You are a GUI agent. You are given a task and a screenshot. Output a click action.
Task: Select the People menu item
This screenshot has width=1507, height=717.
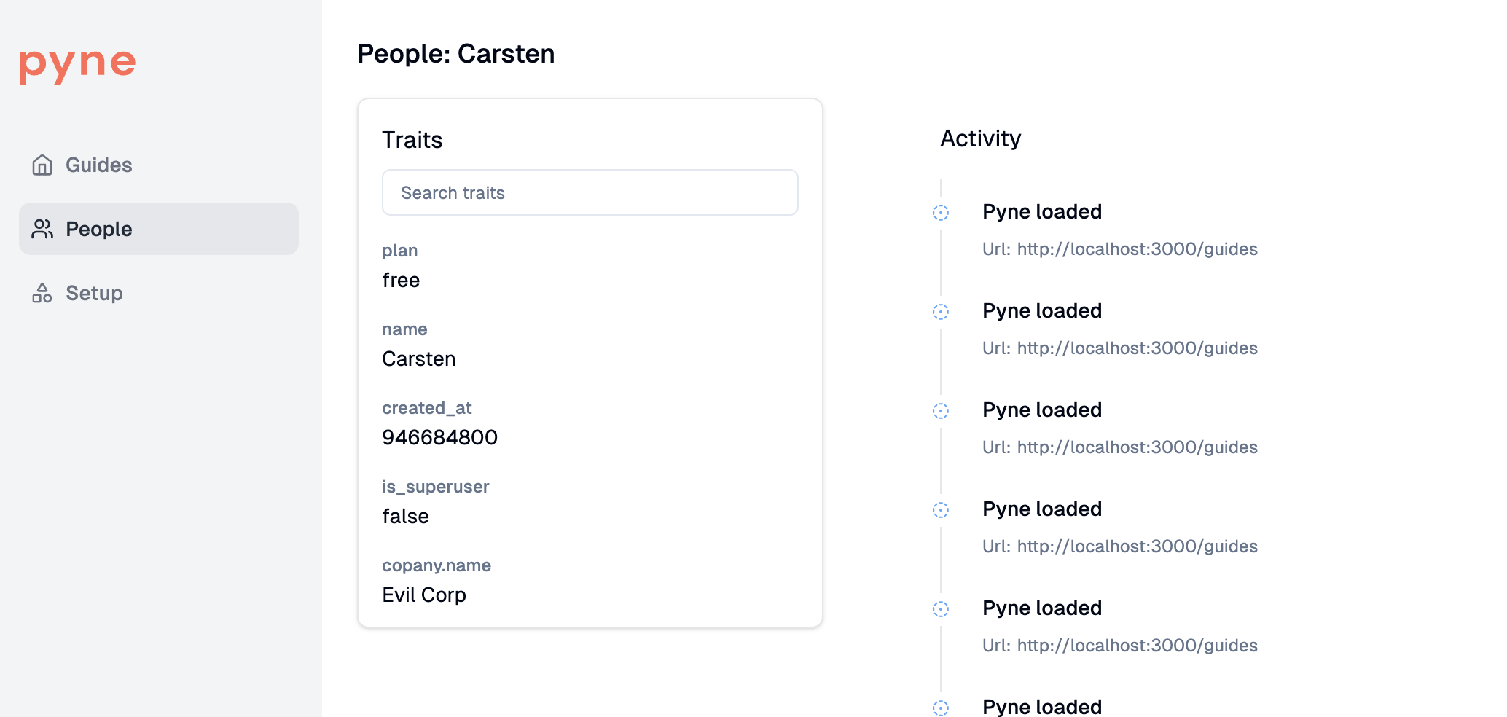point(99,230)
